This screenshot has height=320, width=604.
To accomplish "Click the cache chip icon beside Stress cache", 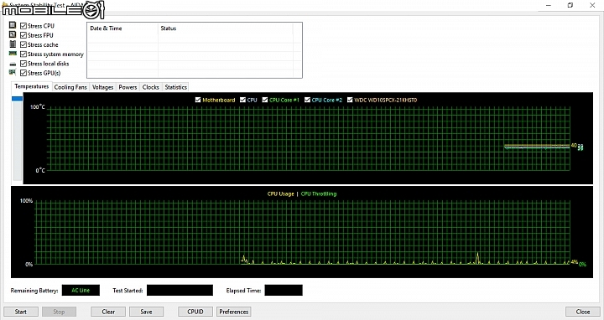I will [x=13, y=44].
